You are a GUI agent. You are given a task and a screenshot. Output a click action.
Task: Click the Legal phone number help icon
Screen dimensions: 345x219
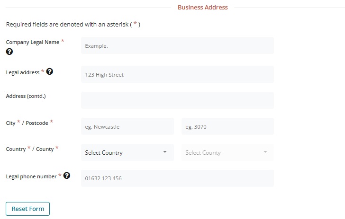(x=66, y=176)
